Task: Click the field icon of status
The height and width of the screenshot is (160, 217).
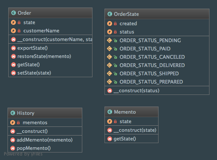Action: [109, 32]
